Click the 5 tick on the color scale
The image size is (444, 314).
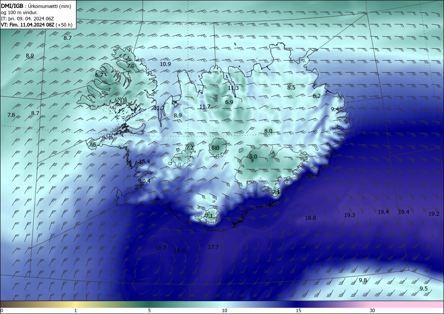(x=149, y=310)
